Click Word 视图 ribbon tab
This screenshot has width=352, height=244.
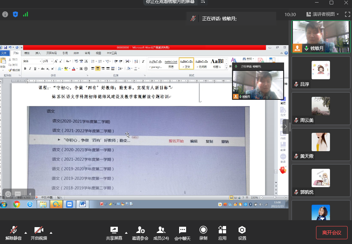pos(98,53)
